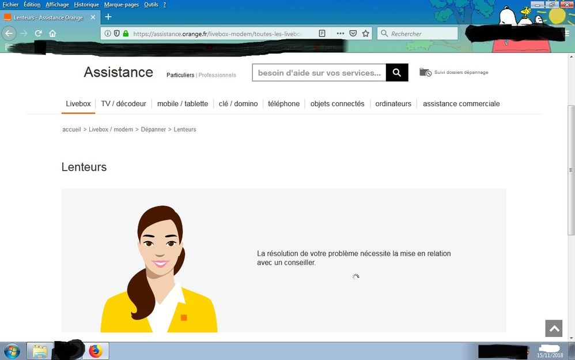Reload the page with refresh icon
Screen dimensions: 575x360
click(x=38, y=33)
